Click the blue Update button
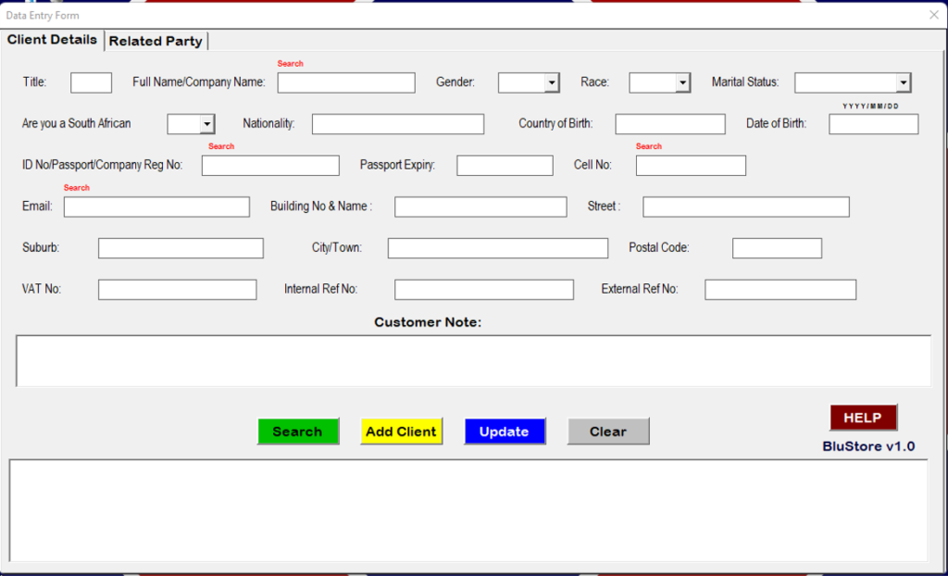The width and height of the screenshot is (948, 576). click(x=505, y=432)
